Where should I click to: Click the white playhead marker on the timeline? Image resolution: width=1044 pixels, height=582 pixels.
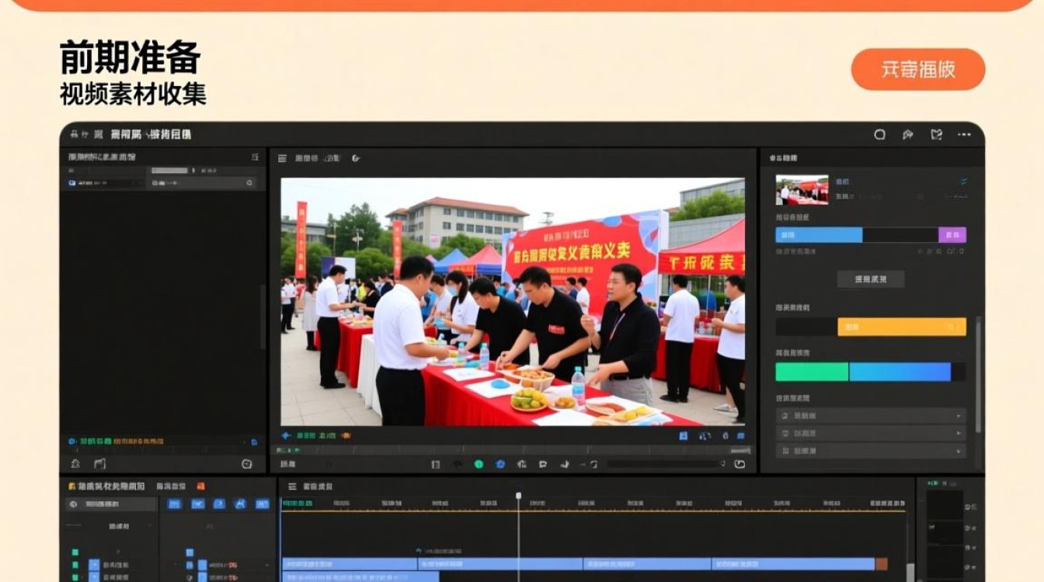519,495
